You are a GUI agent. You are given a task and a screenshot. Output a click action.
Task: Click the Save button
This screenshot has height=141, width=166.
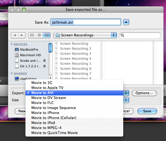[x=147, y=111]
